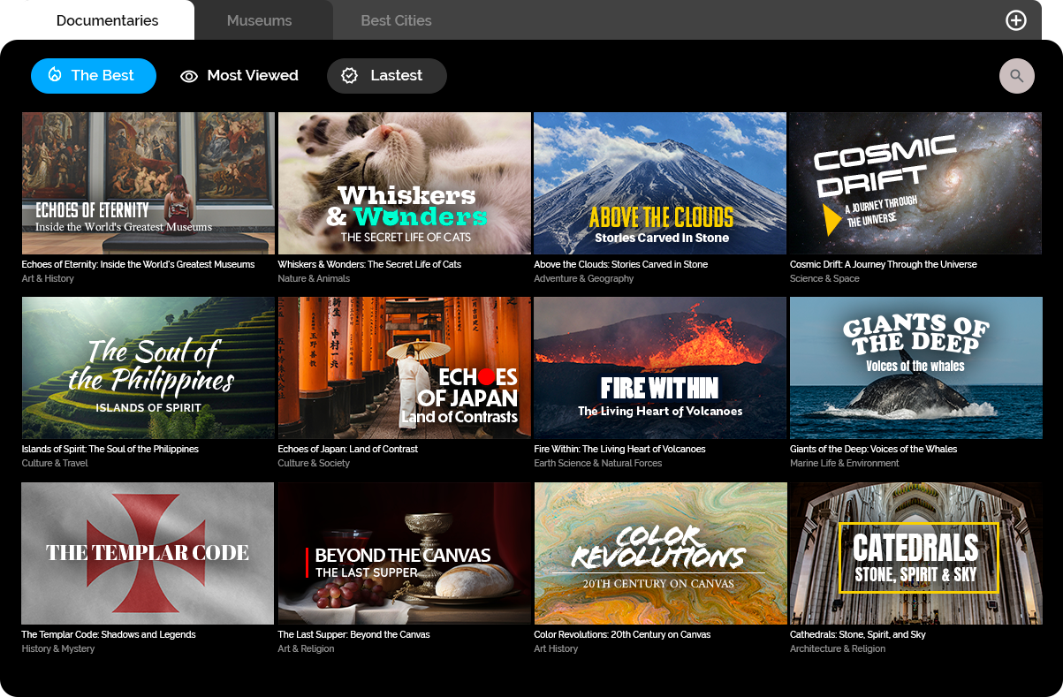
Task: Click the add tab plus icon
Action: coord(1016,20)
